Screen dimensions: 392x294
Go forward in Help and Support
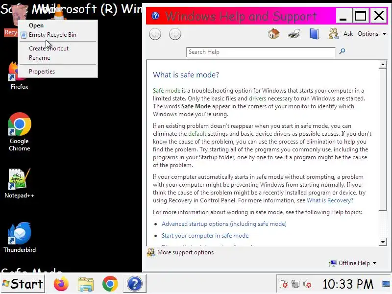[x=175, y=34]
